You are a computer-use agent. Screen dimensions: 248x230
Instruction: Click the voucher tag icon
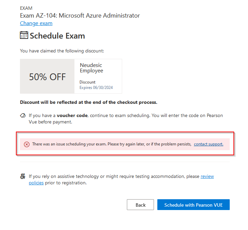point(23,116)
